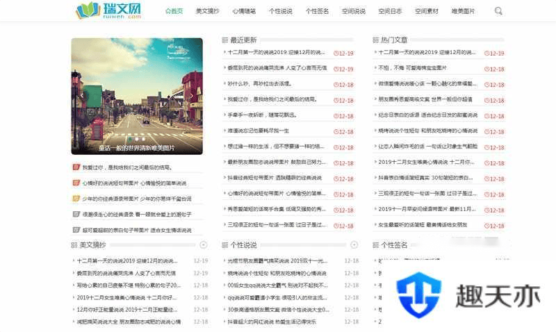Open 女生最爱听的话简短 article
The image size is (556, 332).
click(423, 224)
